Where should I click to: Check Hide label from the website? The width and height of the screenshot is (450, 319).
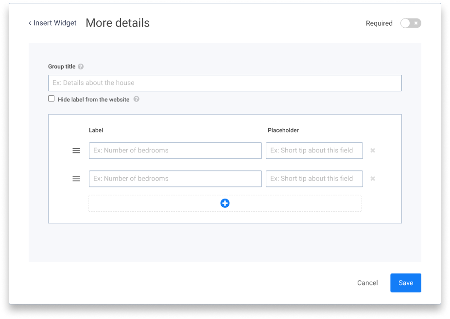[52, 99]
